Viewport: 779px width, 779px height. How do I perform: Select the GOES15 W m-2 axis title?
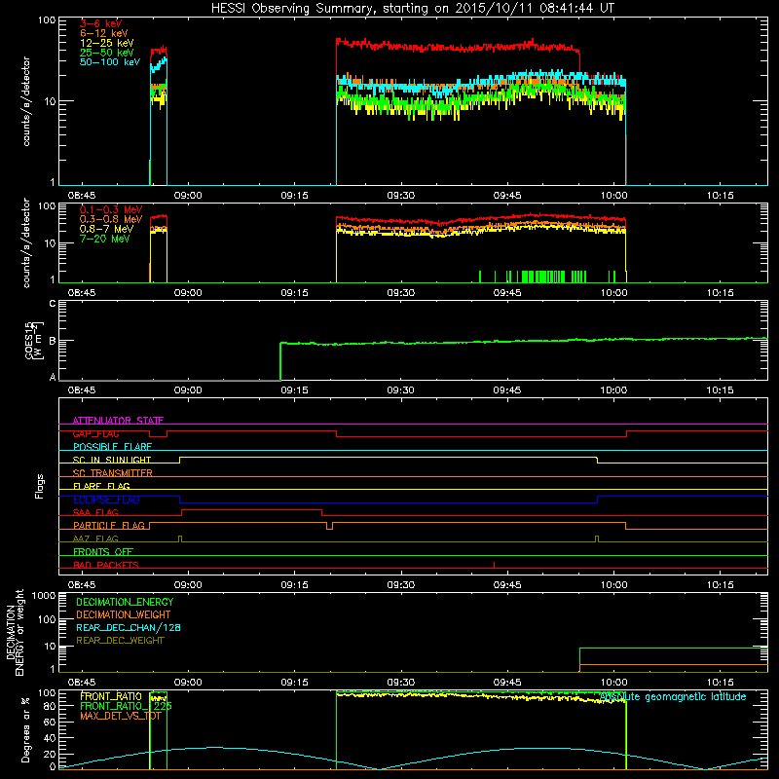[x=34, y=340]
